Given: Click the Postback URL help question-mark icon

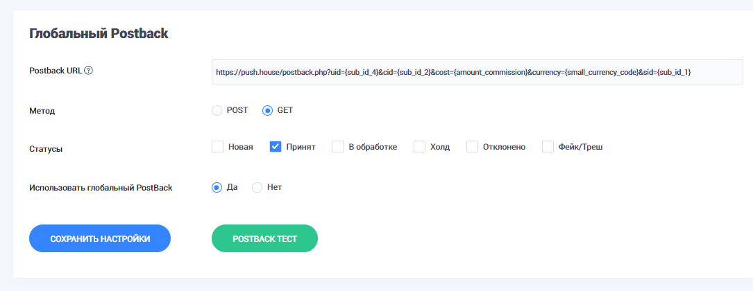Looking at the screenshot, I should pyautogui.click(x=89, y=71).
